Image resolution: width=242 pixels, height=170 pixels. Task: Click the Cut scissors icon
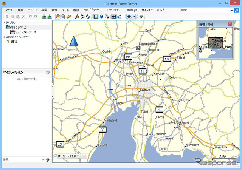coord(7,16)
